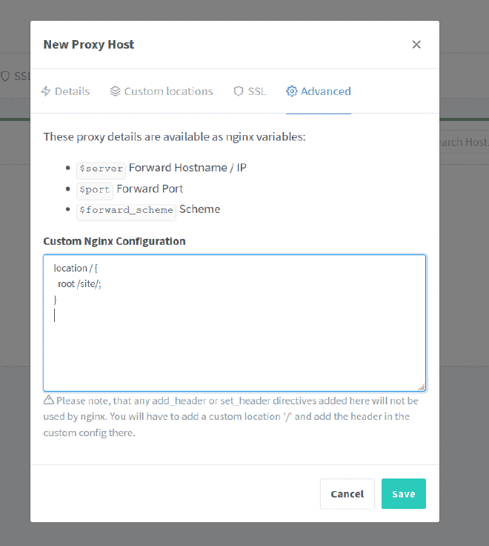Click the gear icon on Advanced tab

tap(292, 91)
